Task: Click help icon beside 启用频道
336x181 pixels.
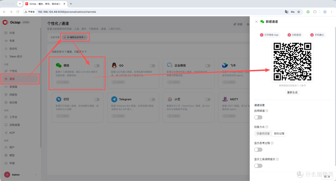Action: [x=267, y=111]
